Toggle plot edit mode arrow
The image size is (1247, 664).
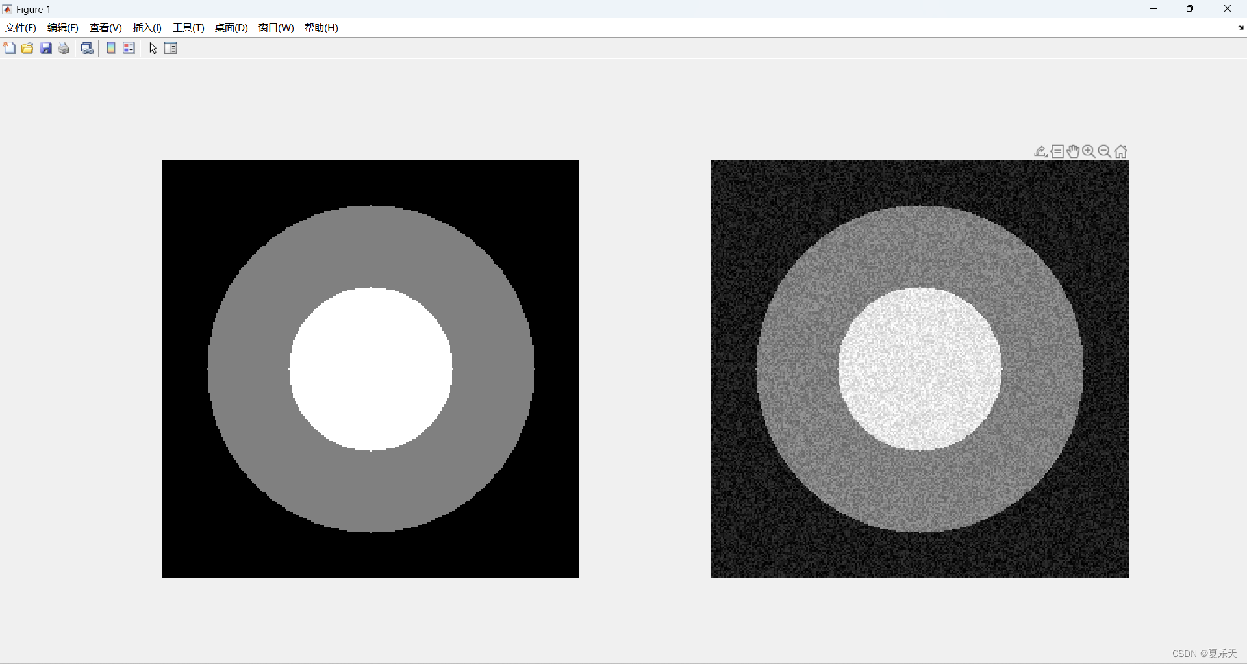pyautogui.click(x=152, y=47)
